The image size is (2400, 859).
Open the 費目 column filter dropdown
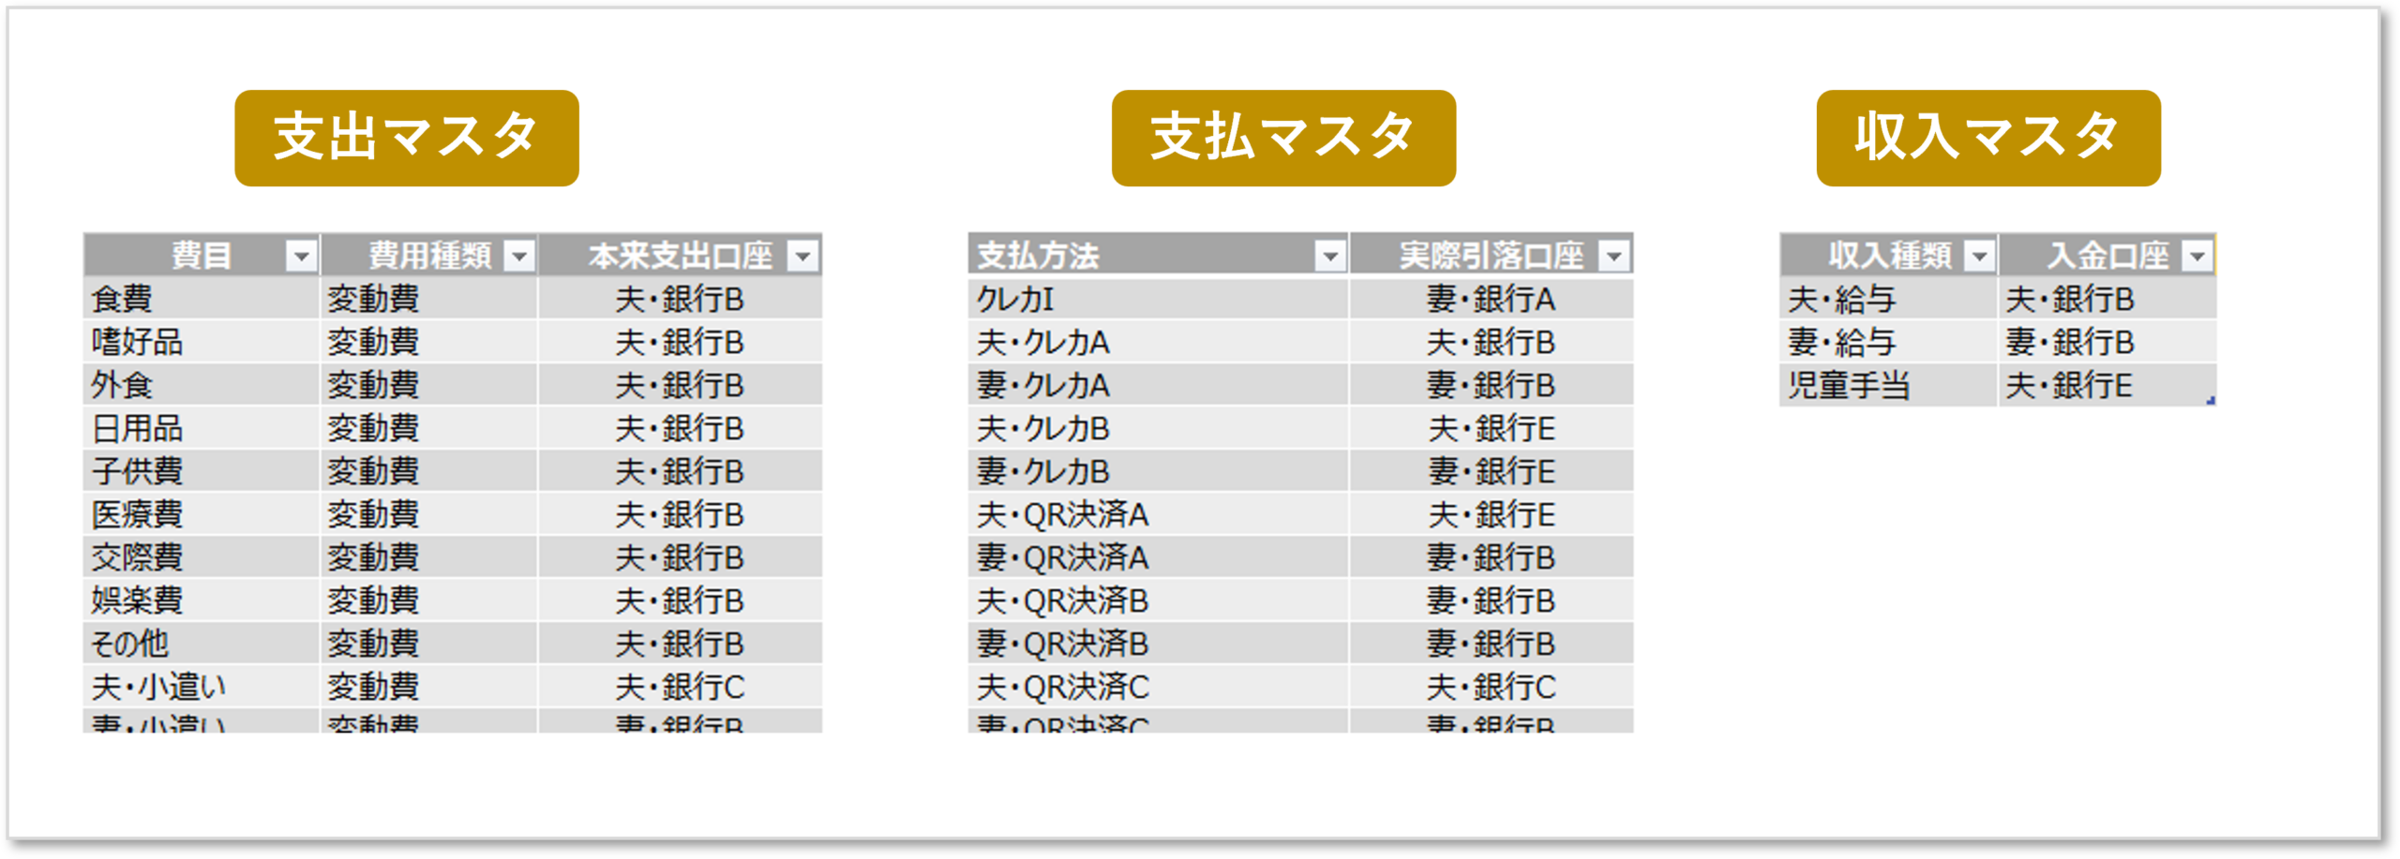coord(301,256)
